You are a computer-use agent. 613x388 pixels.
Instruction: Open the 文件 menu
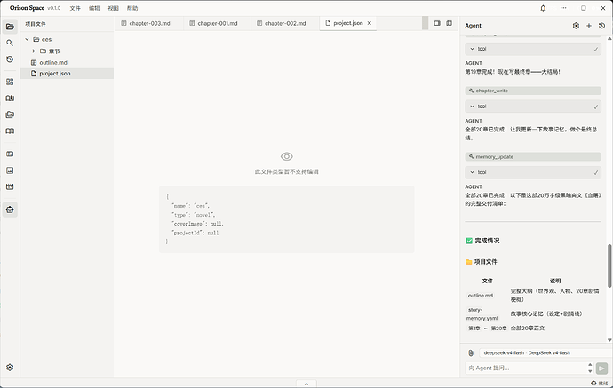click(75, 8)
